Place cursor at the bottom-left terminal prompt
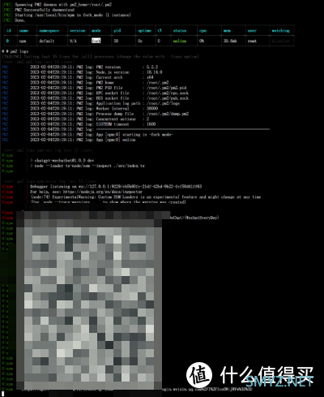324x397 pixels. tap(3, 394)
